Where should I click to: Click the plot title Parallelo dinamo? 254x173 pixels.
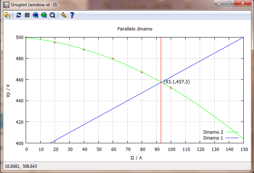135,29
